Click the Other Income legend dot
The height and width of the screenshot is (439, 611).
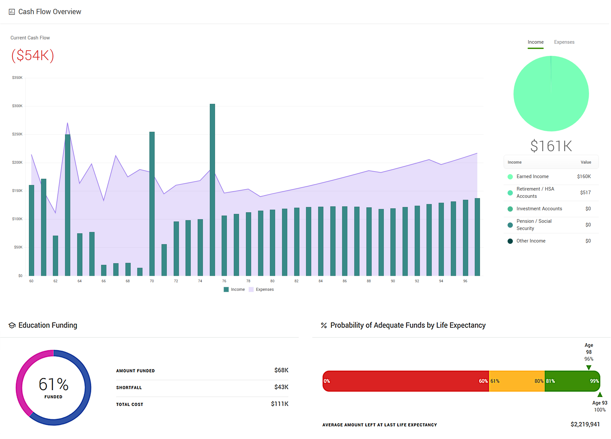pos(510,241)
